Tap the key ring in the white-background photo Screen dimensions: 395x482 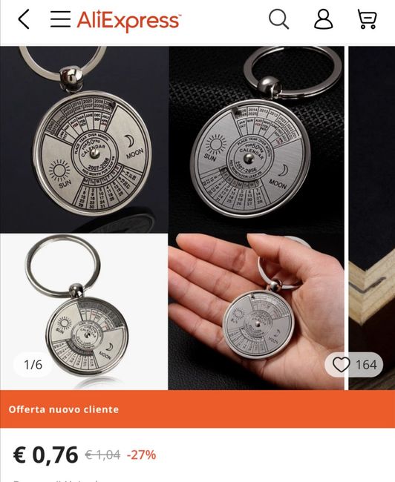pyautogui.click(x=63, y=266)
